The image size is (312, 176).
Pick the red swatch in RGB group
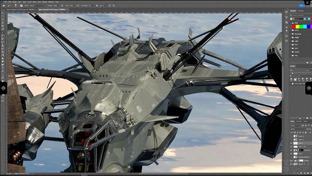(x=294, y=26)
